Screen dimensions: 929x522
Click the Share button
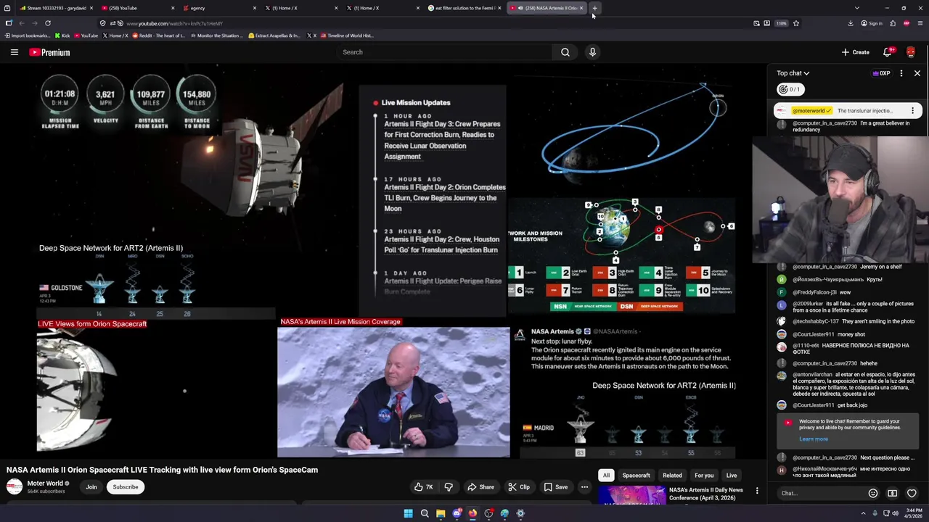point(480,487)
